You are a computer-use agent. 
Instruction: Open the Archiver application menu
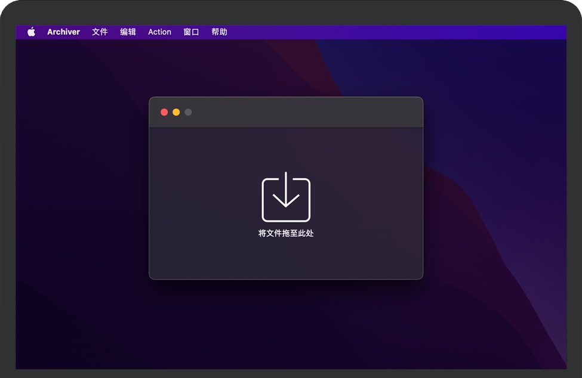63,32
